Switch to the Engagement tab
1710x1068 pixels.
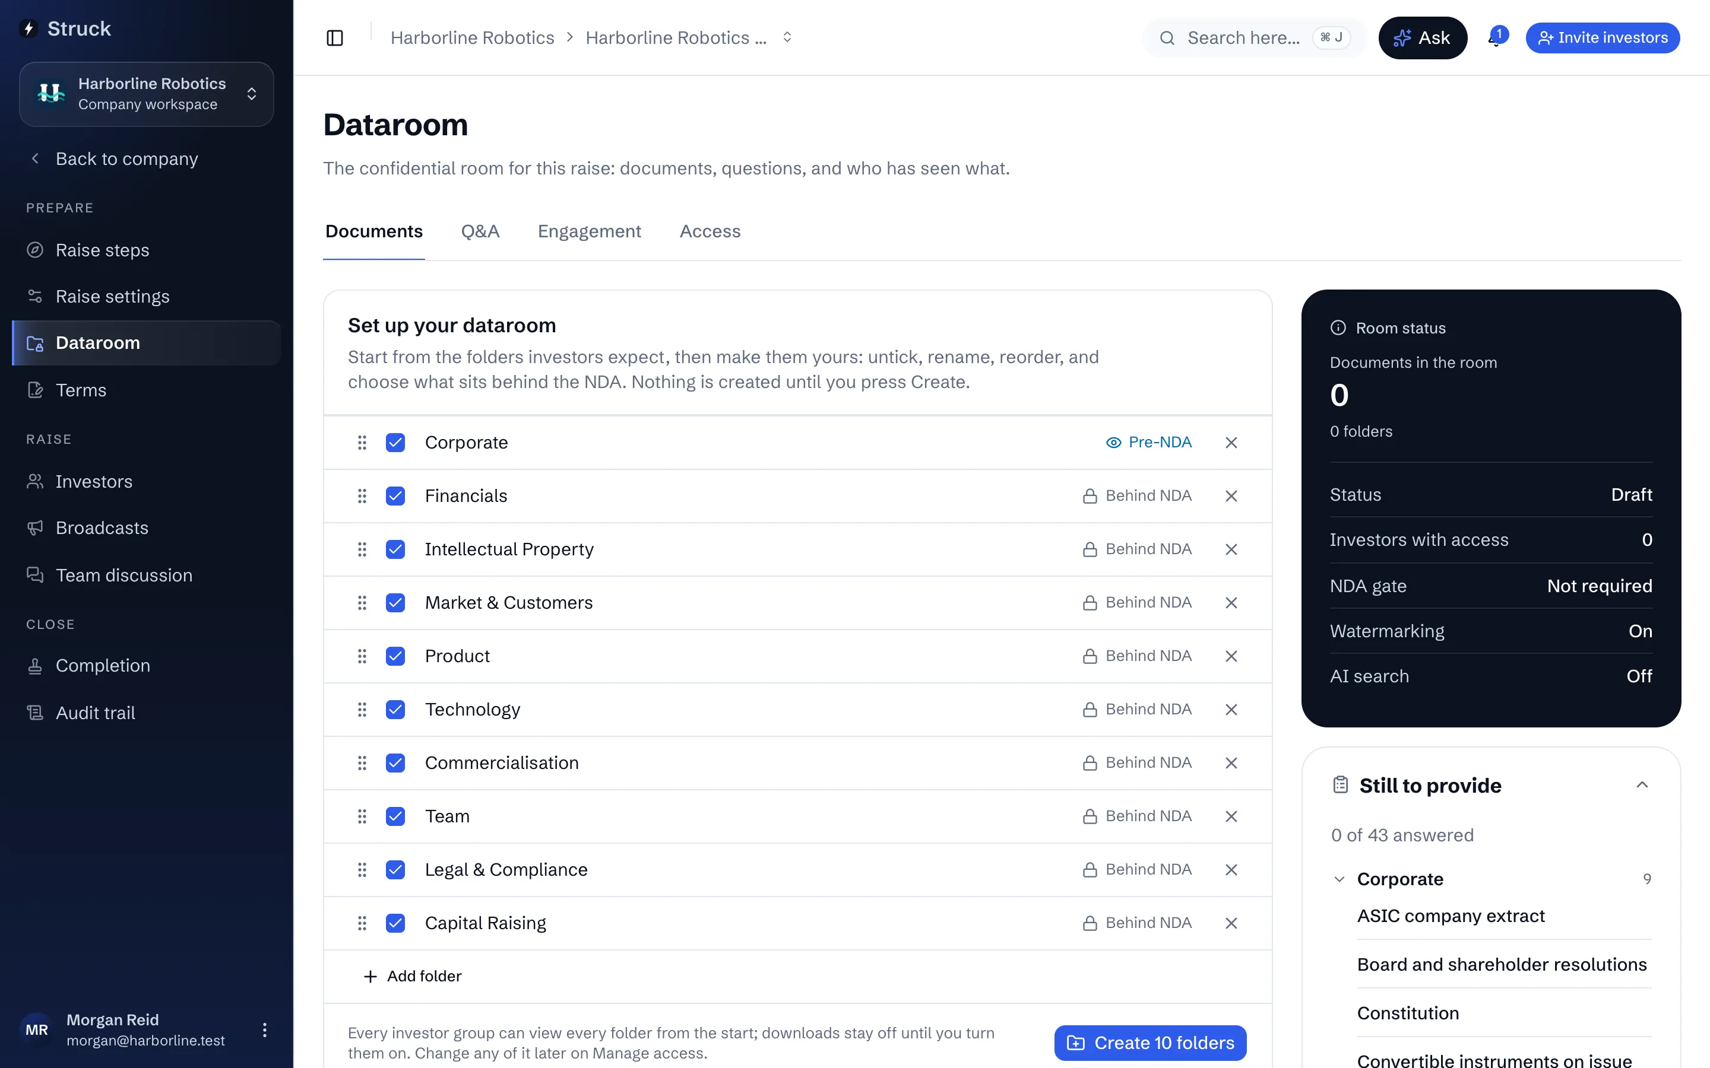click(590, 231)
